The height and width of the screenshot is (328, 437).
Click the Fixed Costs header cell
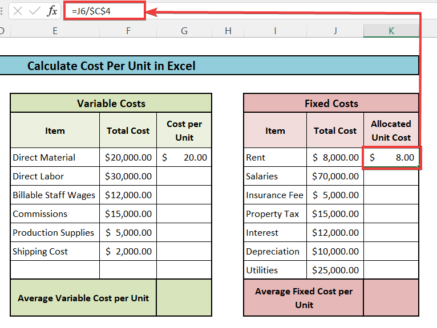pyautogui.click(x=331, y=104)
